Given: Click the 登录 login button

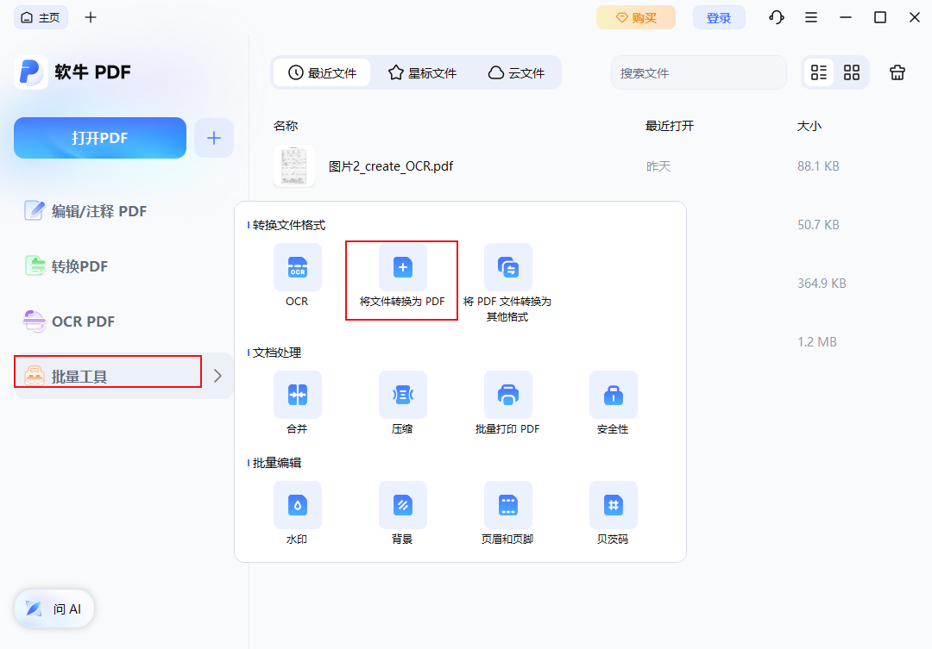Looking at the screenshot, I should pyautogui.click(x=719, y=17).
